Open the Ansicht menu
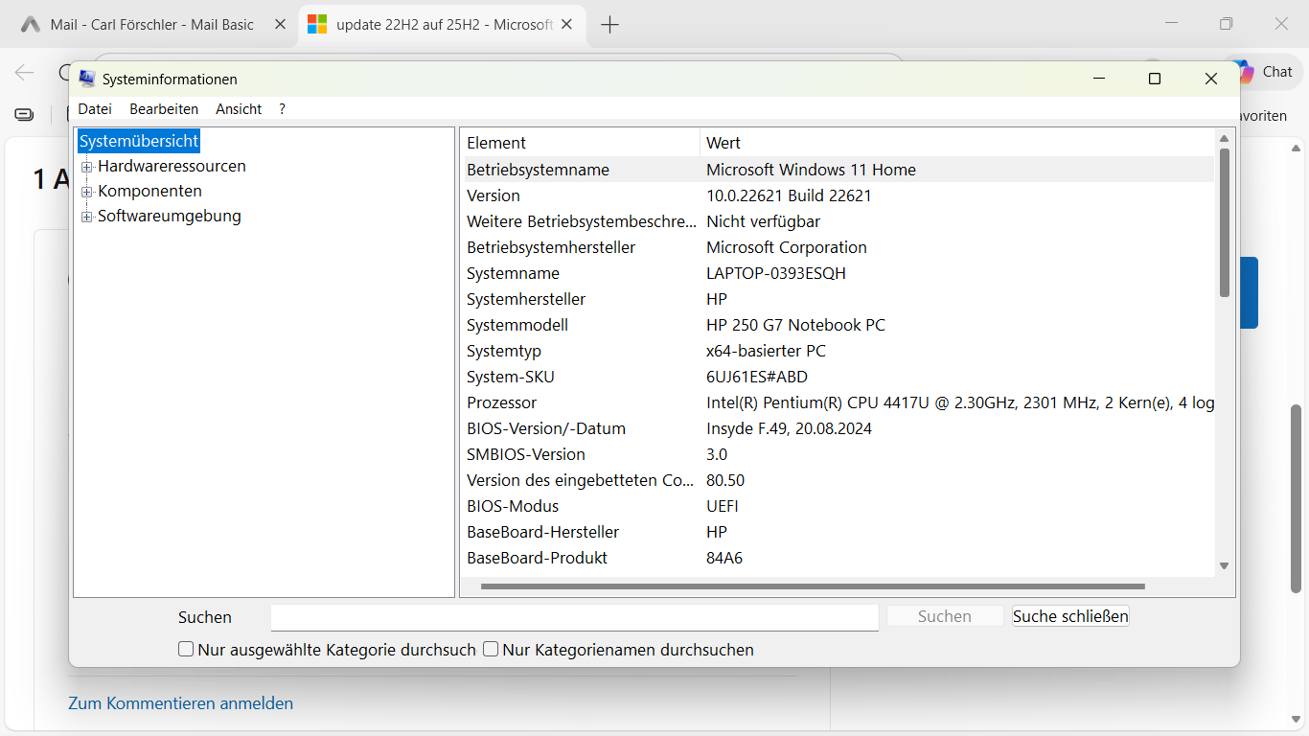This screenshot has height=736, width=1309. click(239, 109)
